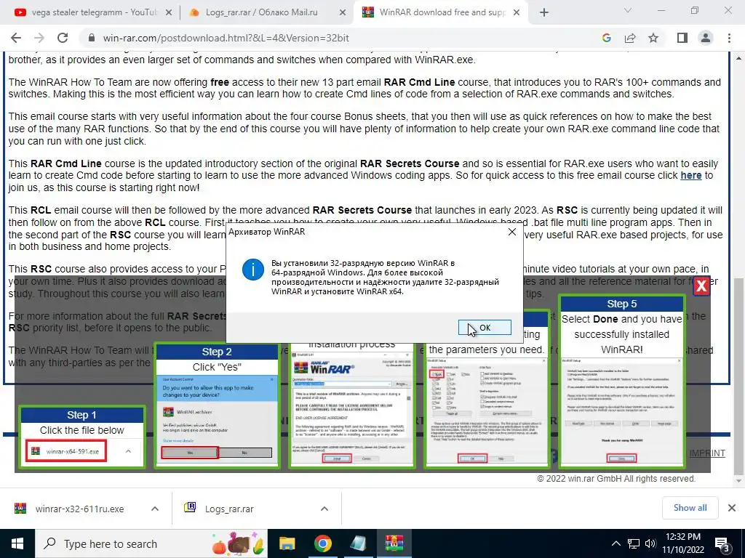The height and width of the screenshot is (558, 745).
Task: Open Chrome three-dot menu
Action: point(729,38)
